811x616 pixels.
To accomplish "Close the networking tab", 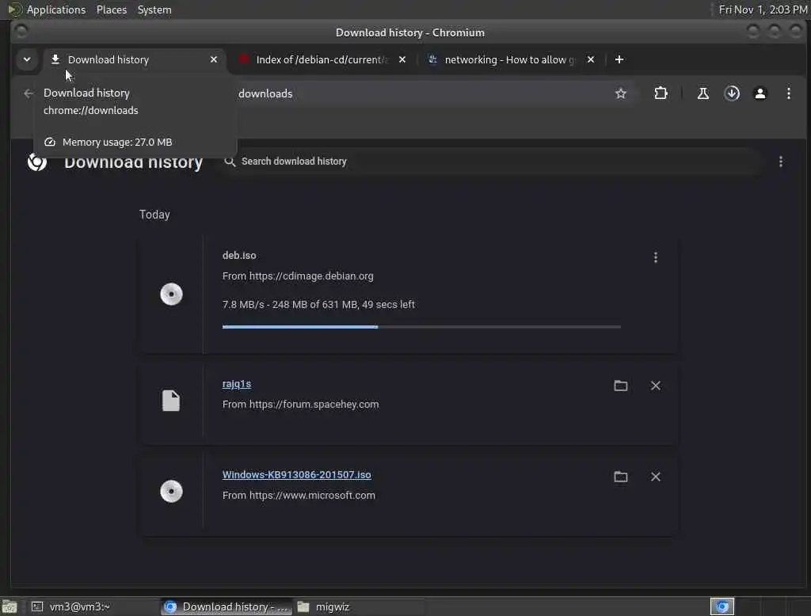I will [x=591, y=59].
